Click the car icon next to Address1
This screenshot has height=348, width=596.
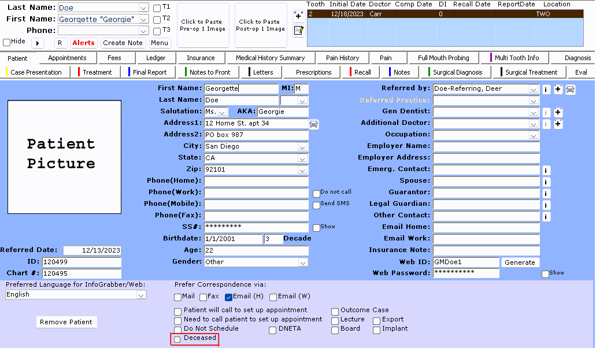313,123
